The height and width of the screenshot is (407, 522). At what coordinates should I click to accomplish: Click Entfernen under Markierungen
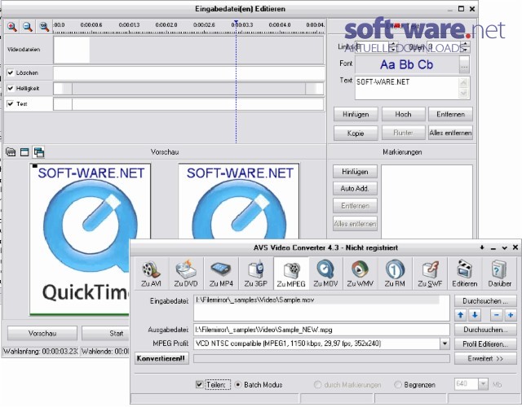[x=355, y=206]
